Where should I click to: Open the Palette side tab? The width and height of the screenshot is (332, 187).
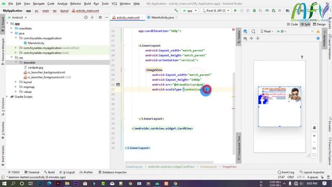[x=239, y=37]
